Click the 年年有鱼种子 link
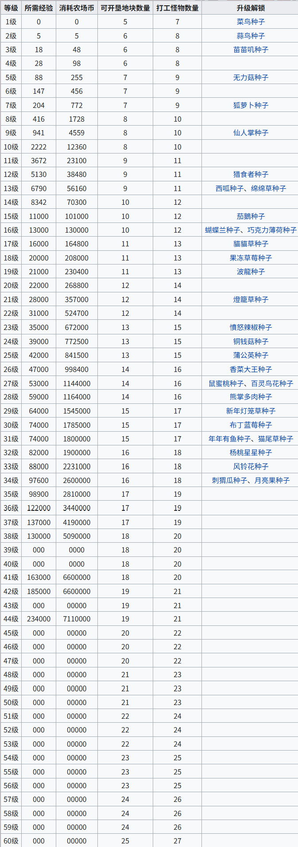The image size is (298, 847). pyautogui.click(x=229, y=439)
